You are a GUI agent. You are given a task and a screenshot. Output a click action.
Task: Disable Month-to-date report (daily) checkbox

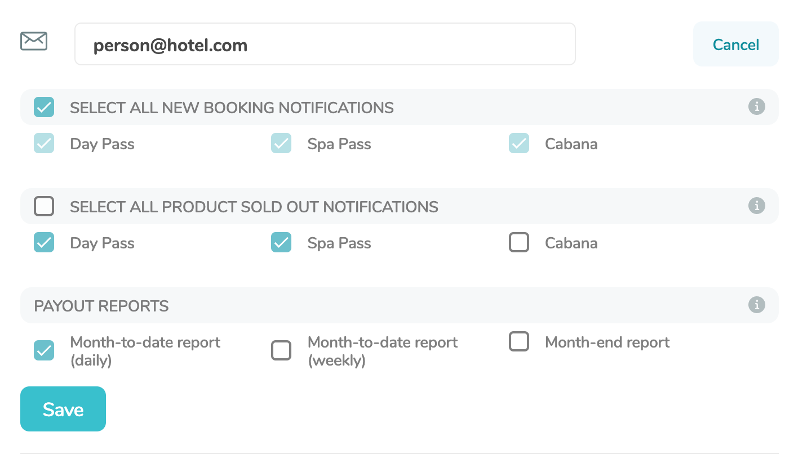44,350
